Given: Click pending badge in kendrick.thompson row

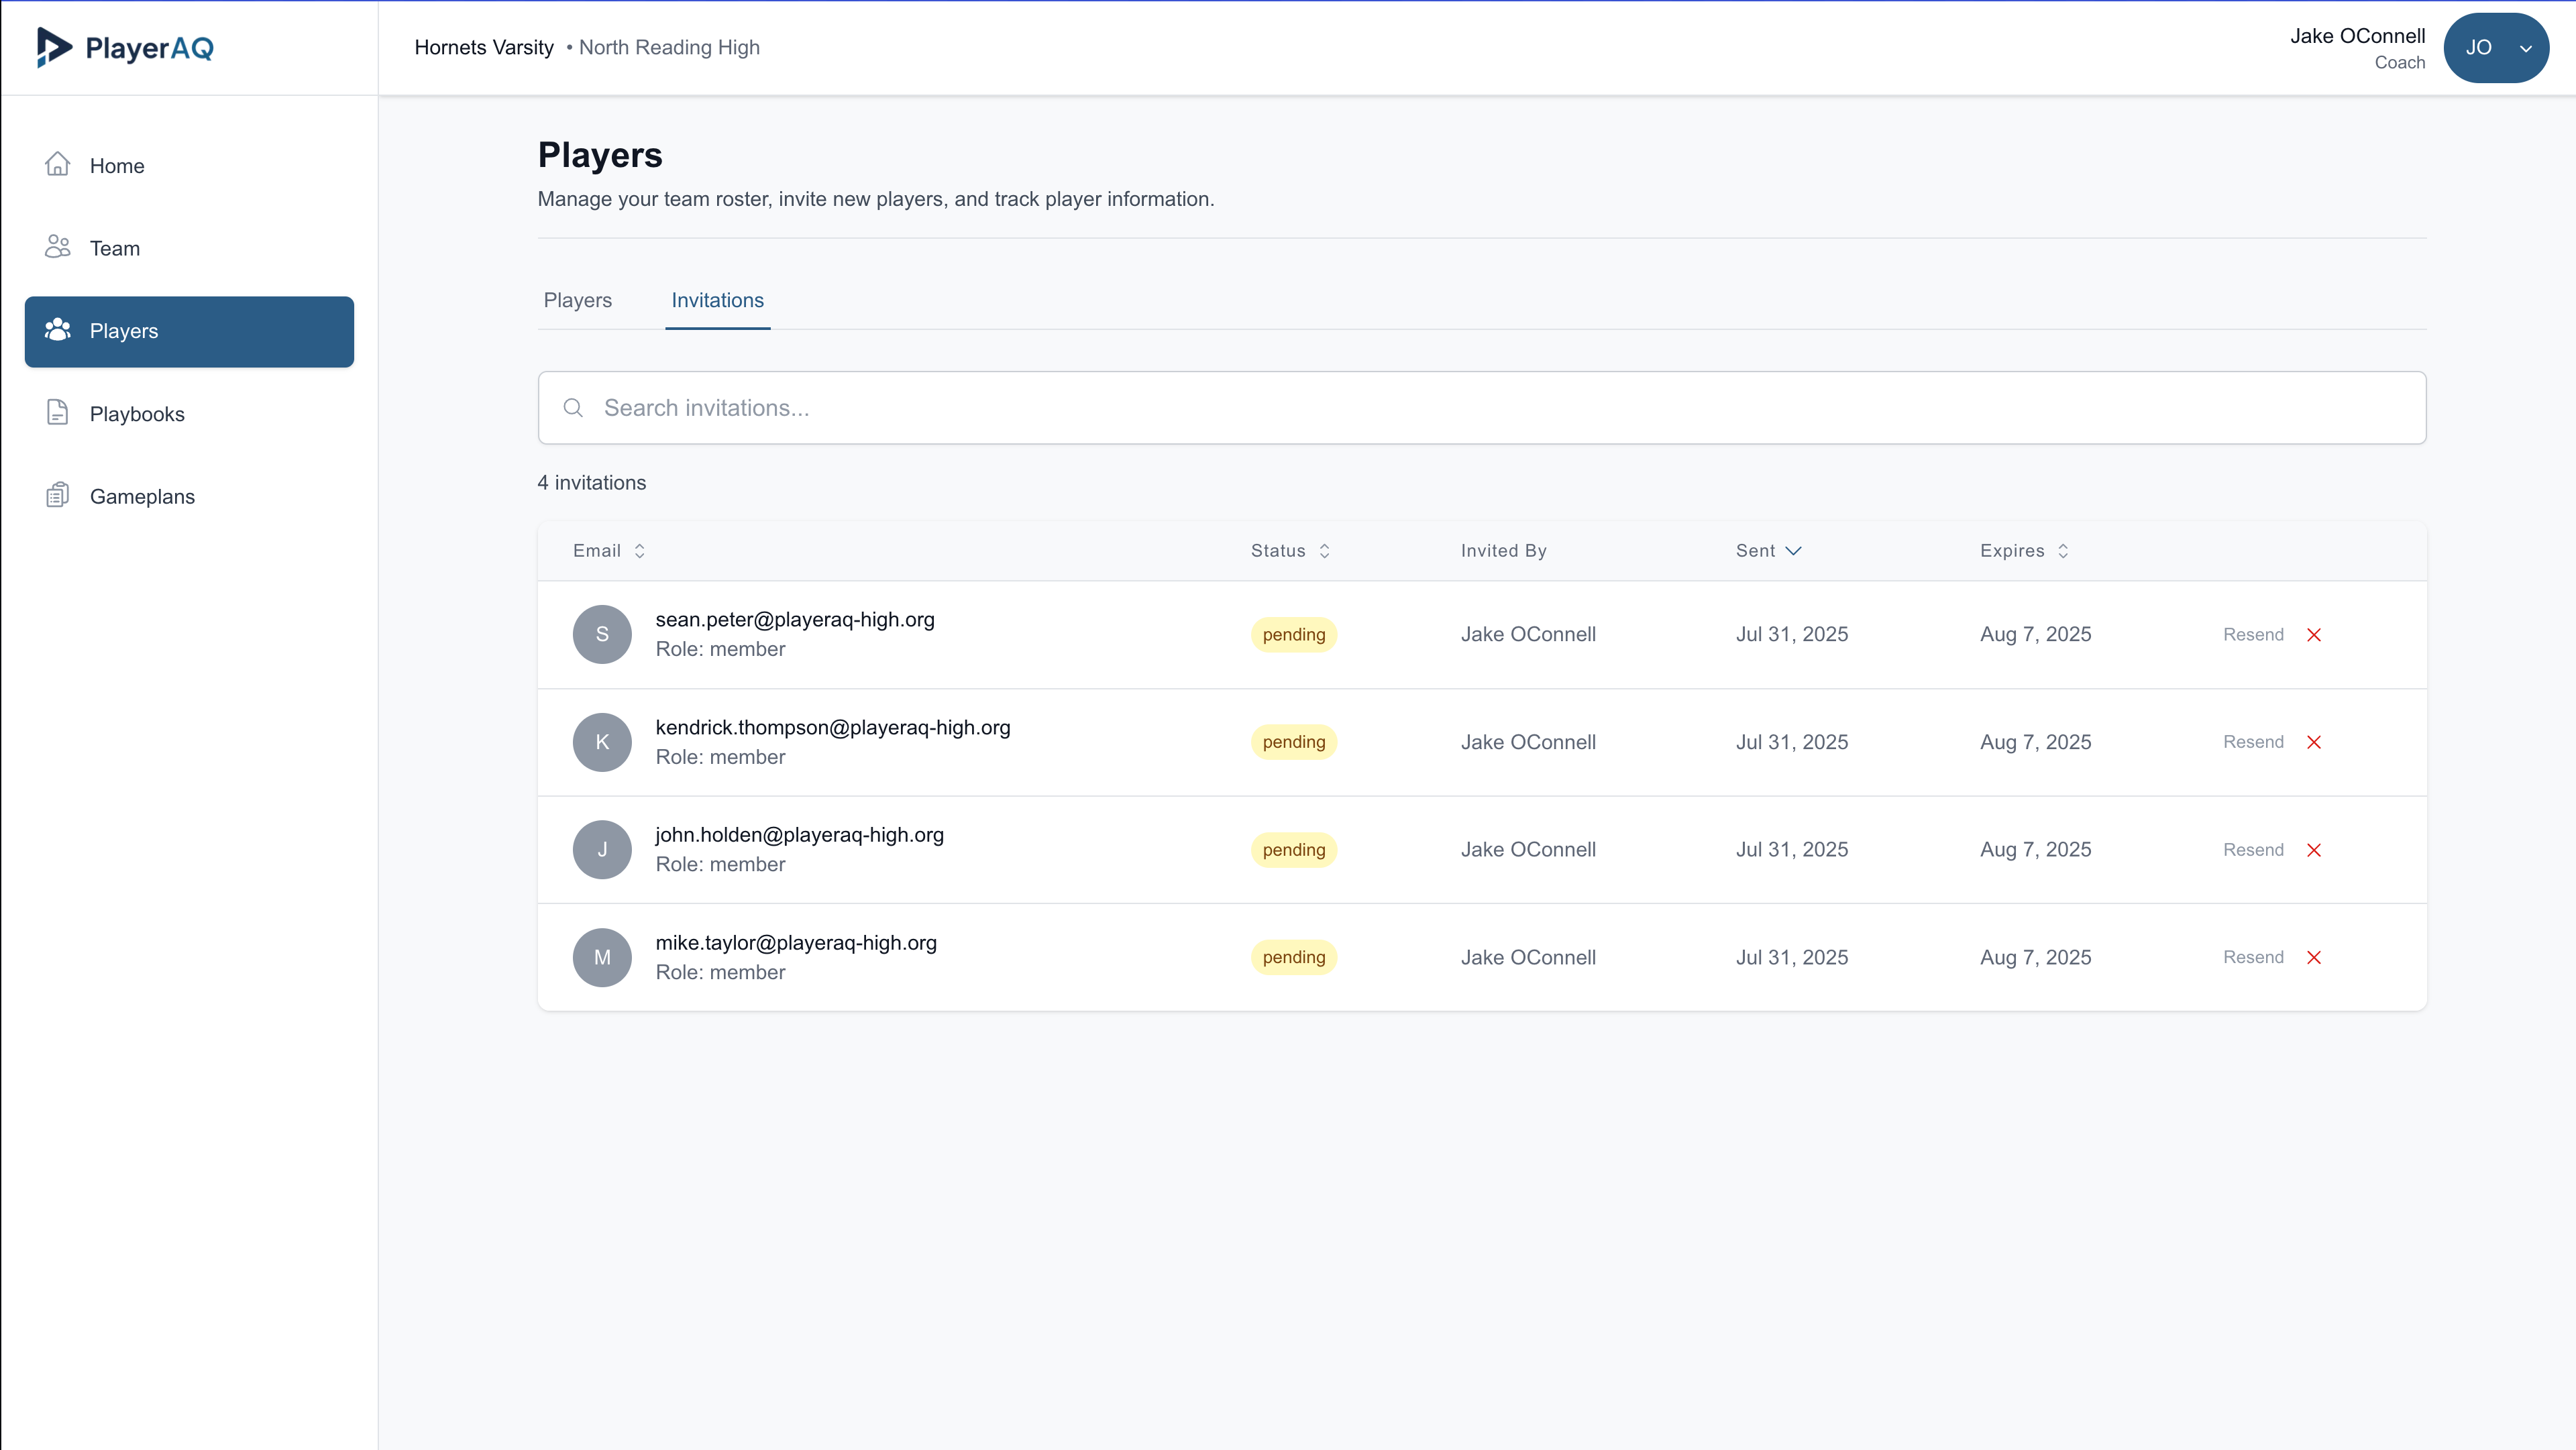Looking at the screenshot, I should pyautogui.click(x=1293, y=742).
